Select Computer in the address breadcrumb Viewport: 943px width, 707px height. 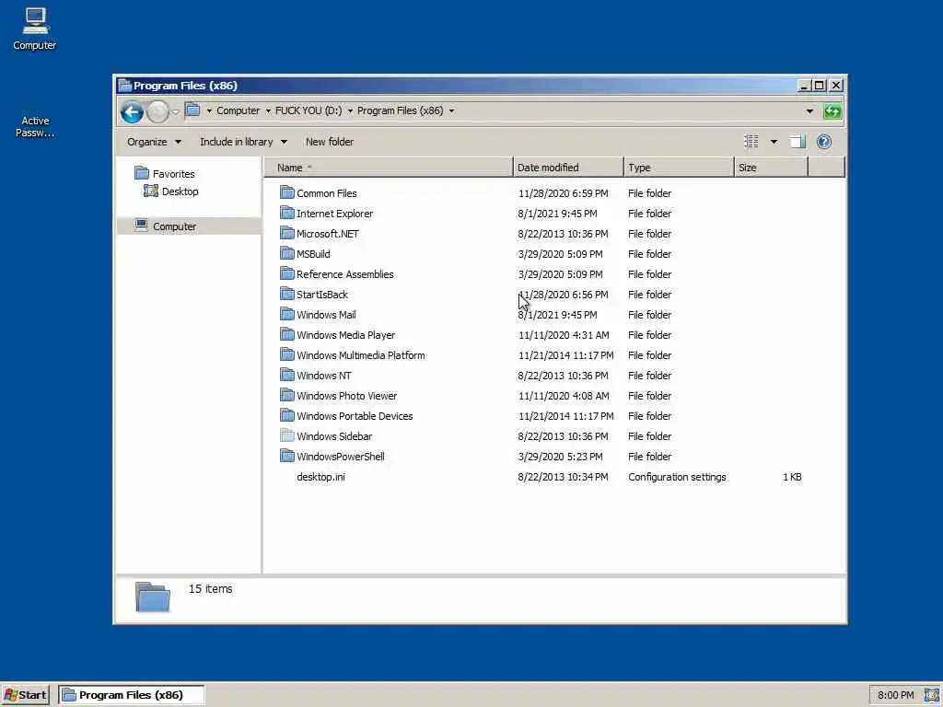pos(239,110)
